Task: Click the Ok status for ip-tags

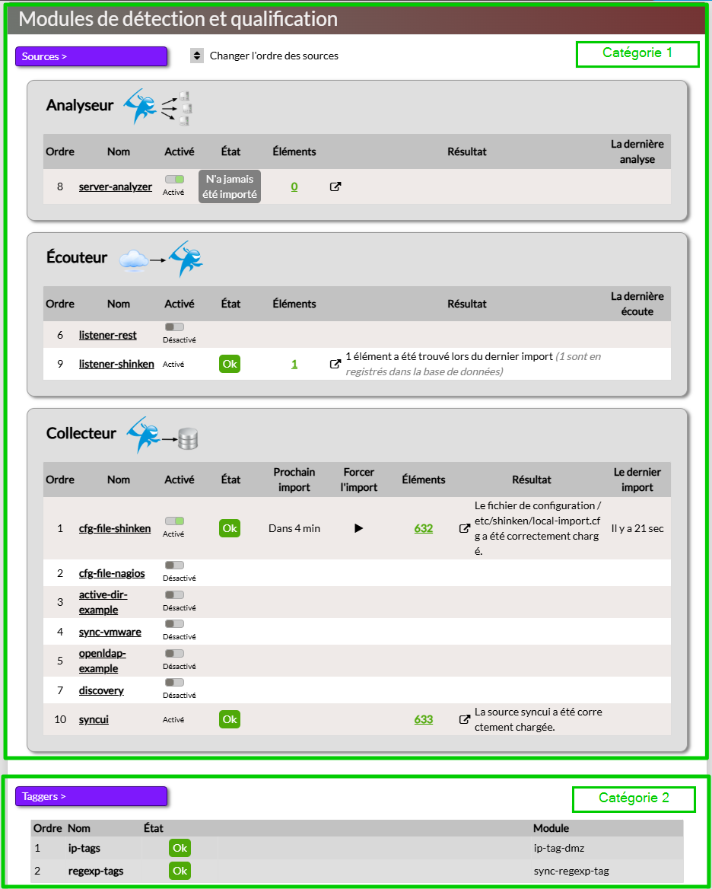Action: click(x=180, y=848)
